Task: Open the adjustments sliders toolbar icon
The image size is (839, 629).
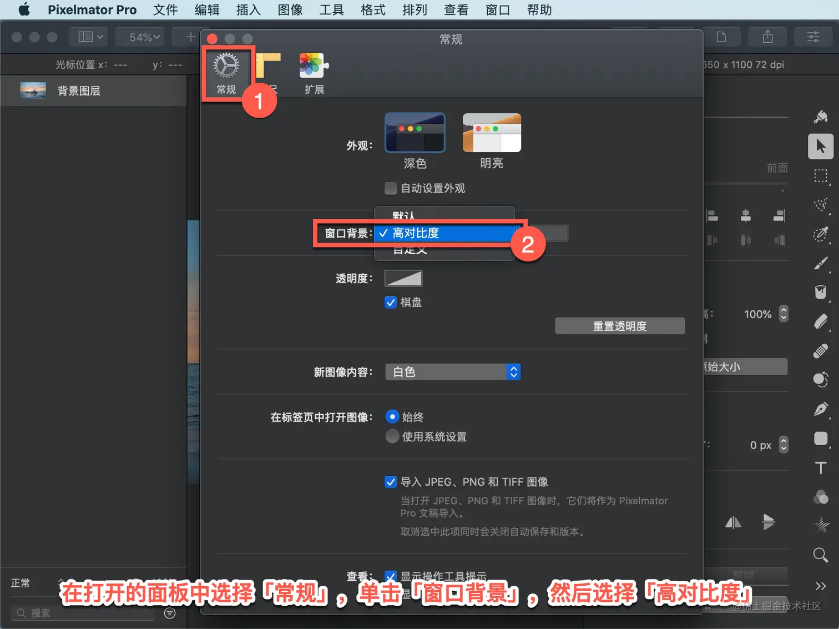Action: click(x=813, y=37)
